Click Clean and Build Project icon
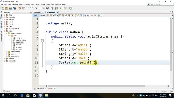Screen dimensions: 174x98 point(56,8)
